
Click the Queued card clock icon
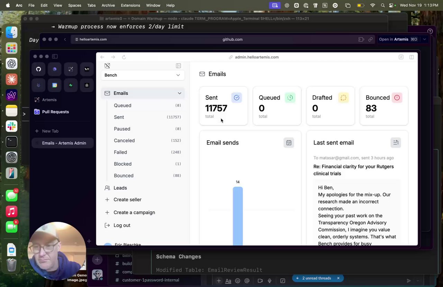290,98
